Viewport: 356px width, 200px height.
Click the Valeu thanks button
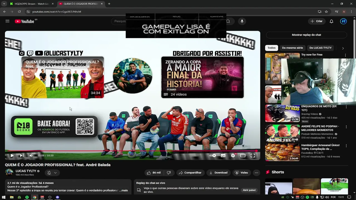point(241,173)
